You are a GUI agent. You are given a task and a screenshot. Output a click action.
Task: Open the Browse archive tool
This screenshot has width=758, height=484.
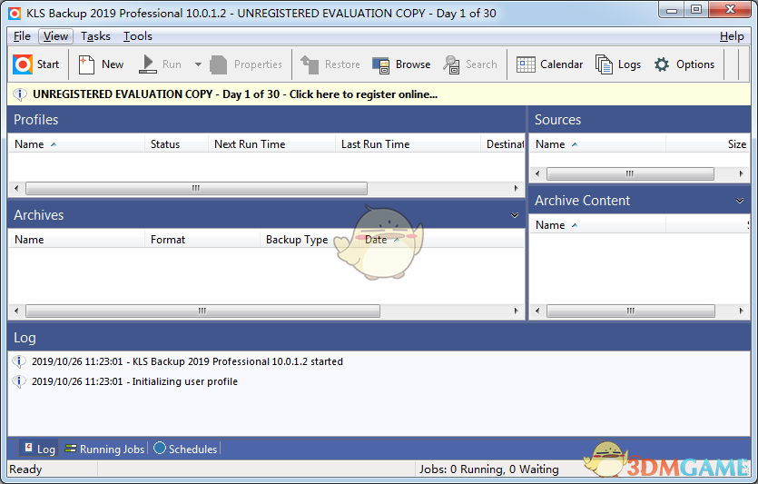[x=401, y=64]
